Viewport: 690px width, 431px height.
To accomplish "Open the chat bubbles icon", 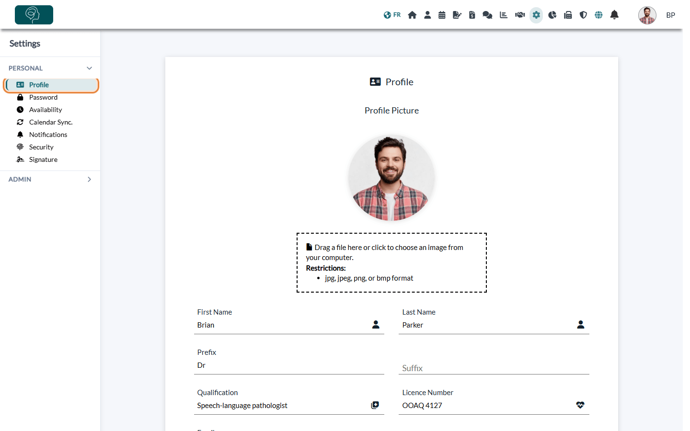I will [487, 15].
